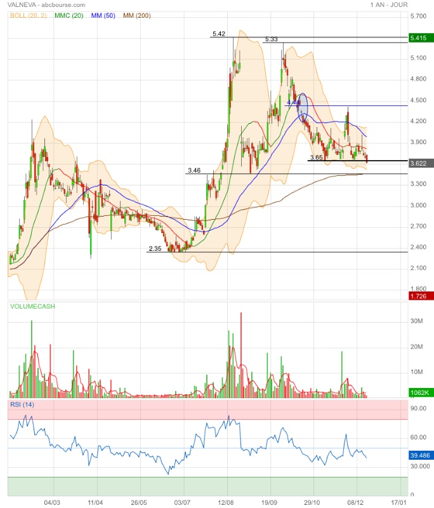Screen dimensions: 434x508
Task: Click the 20M volume axis label
Action: point(416,347)
